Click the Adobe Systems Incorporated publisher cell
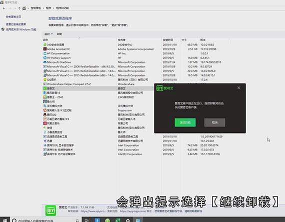Viewport: 285px width, 222px height. [x=135, y=49]
